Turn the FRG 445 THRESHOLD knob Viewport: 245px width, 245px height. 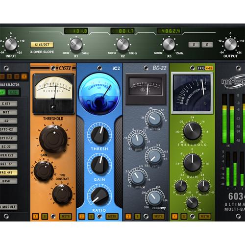pos(192,131)
